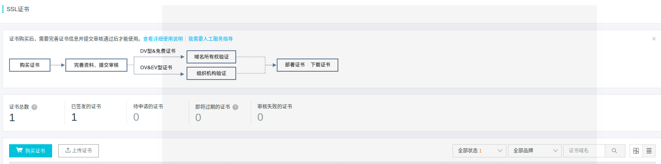The width and height of the screenshot is (661, 164).
Task: Switch to grid view icon
Action: click(636, 151)
